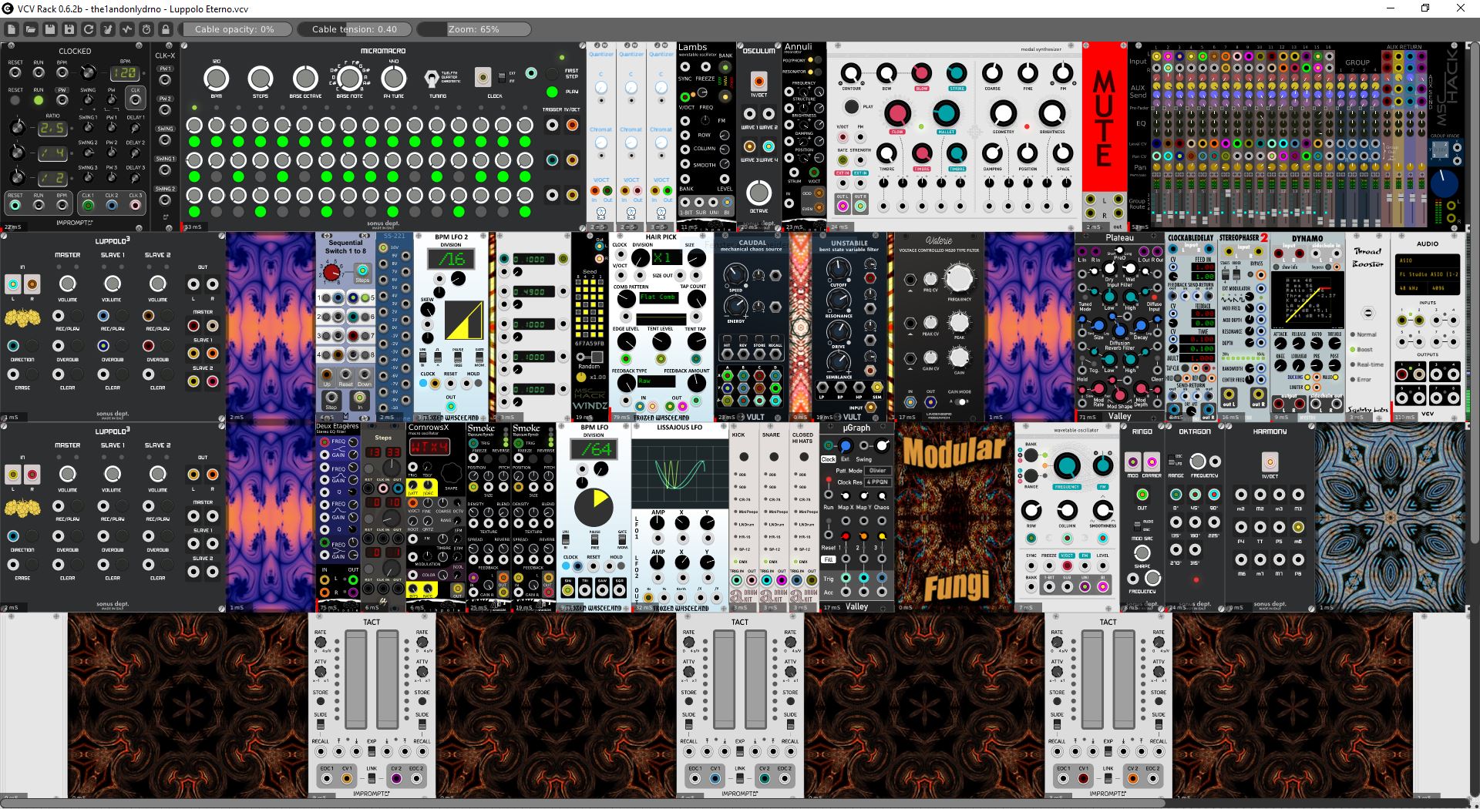Click the Save As disk icon

tap(69, 29)
